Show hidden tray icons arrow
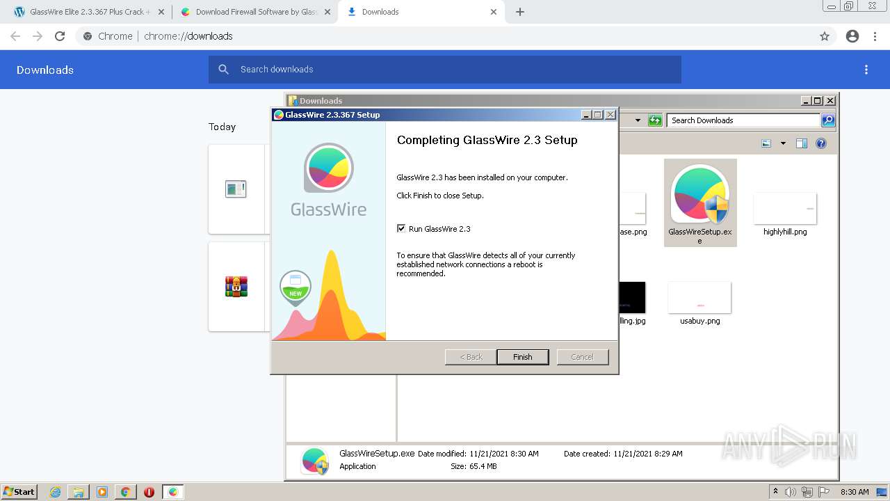 [x=776, y=492]
